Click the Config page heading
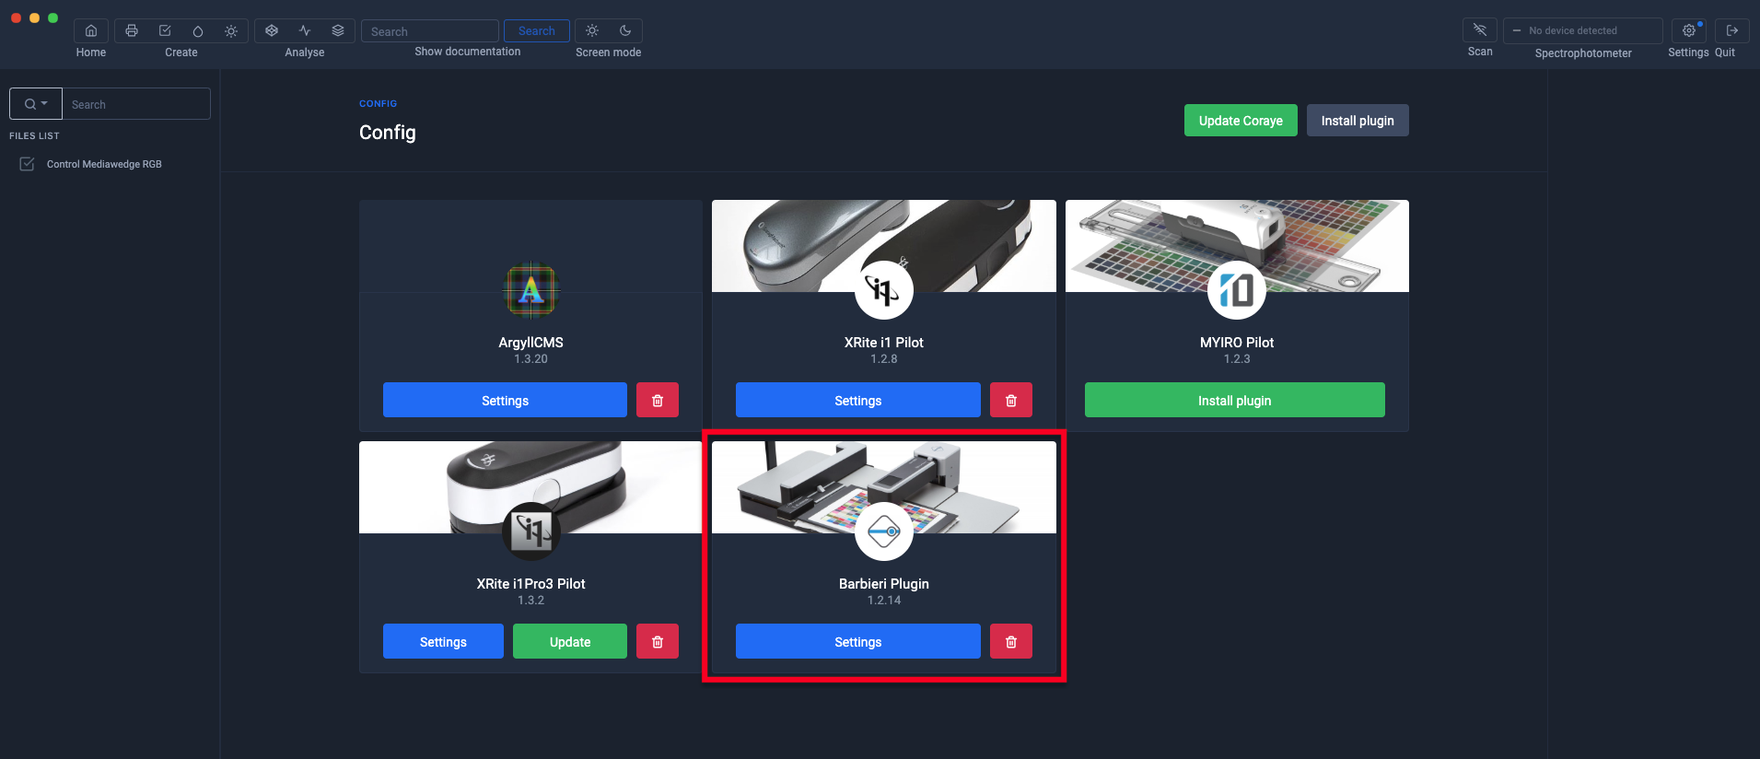Image resolution: width=1760 pixels, height=759 pixels. (x=388, y=133)
